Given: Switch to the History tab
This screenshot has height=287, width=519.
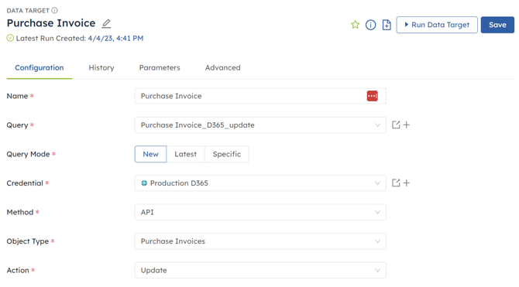Looking at the screenshot, I should tap(101, 68).
